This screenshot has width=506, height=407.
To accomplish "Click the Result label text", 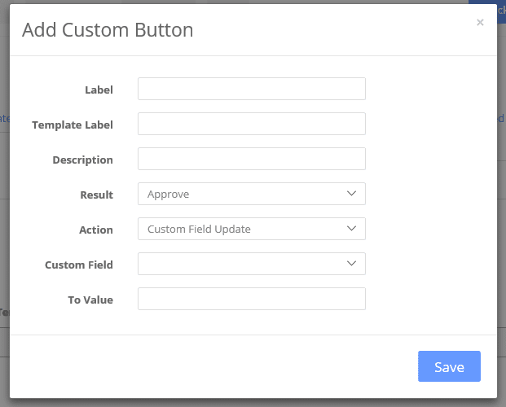I will click(96, 195).
